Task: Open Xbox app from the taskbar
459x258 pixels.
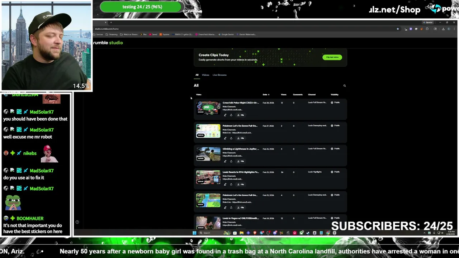Action: [301, 233]
